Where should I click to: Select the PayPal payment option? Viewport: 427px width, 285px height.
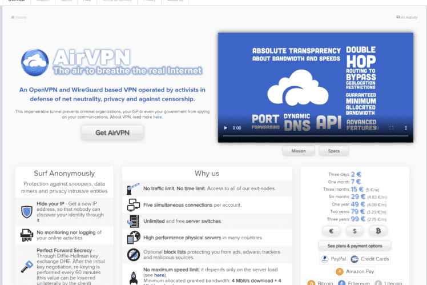tap(333, 259)
